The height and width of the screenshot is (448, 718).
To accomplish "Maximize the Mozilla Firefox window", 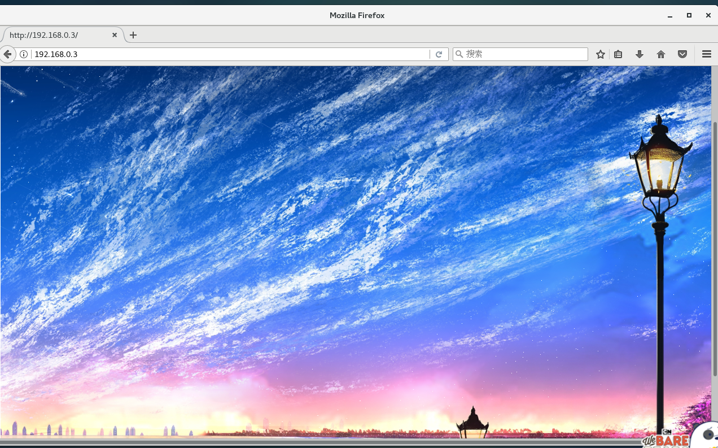I will pos(689,16).
